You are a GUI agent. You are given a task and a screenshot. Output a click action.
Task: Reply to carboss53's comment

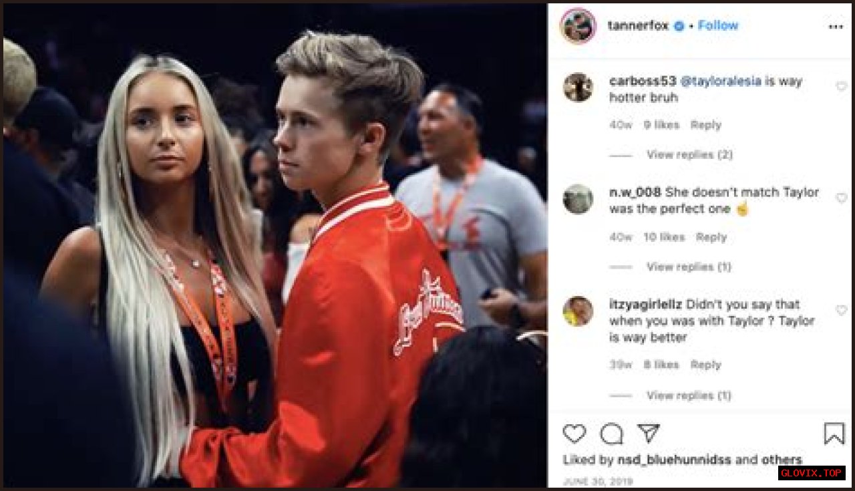706,125
